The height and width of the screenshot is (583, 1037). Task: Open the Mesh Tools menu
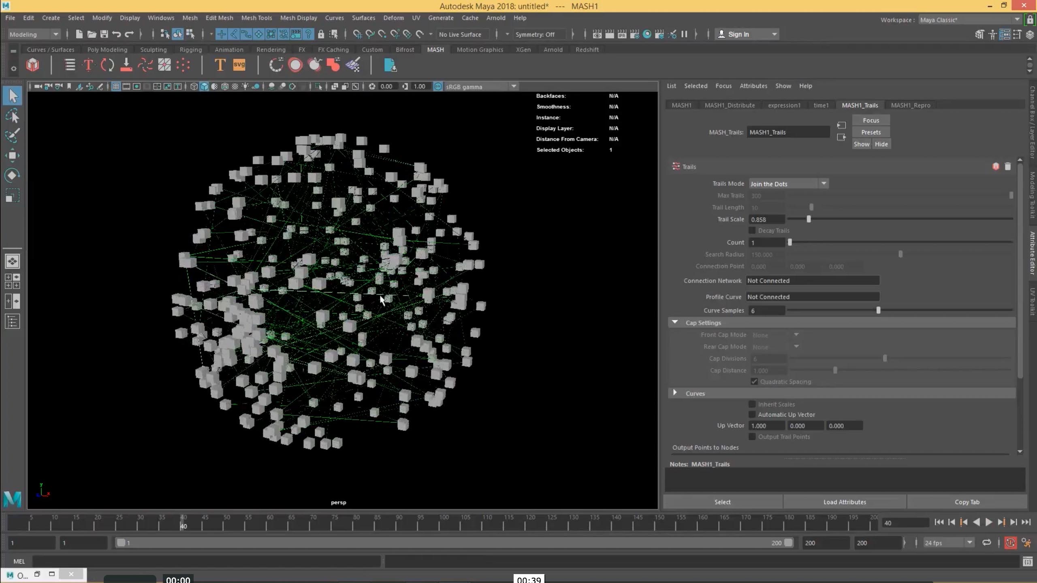point(256,18)
